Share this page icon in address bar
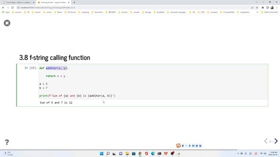The width and height of the screenshot is (280, 157). pos(252,8)
